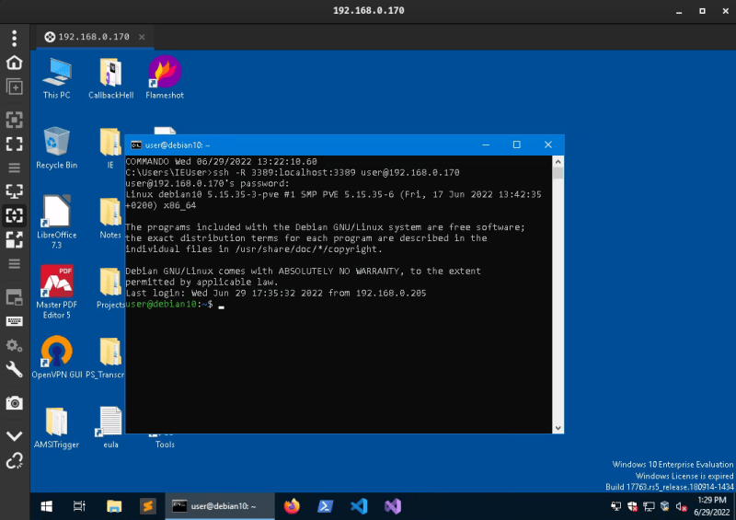Open the taskbar clock showing 1:29 PM
Image resolution: width=736 pixels, height=520 pixels.
point(711,506)
